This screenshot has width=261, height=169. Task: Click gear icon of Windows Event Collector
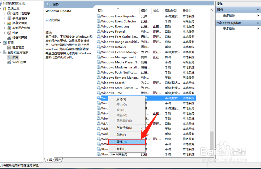pyautogui.click(x=99, y=21)
